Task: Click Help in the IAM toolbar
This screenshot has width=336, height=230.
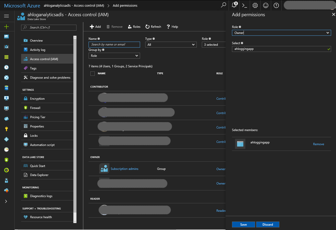Action: click(x=172, y=27)
